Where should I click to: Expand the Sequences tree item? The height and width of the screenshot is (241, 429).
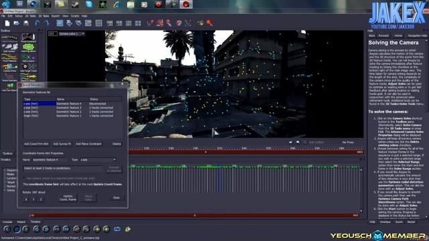pyautogui.click(x=5, y=170)
